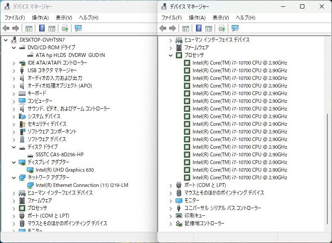332x243 pixels.
Task: Select the システム デバイス category
Action: pos(44,116)
